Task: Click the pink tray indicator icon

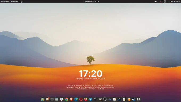Action: click(160, 2)
